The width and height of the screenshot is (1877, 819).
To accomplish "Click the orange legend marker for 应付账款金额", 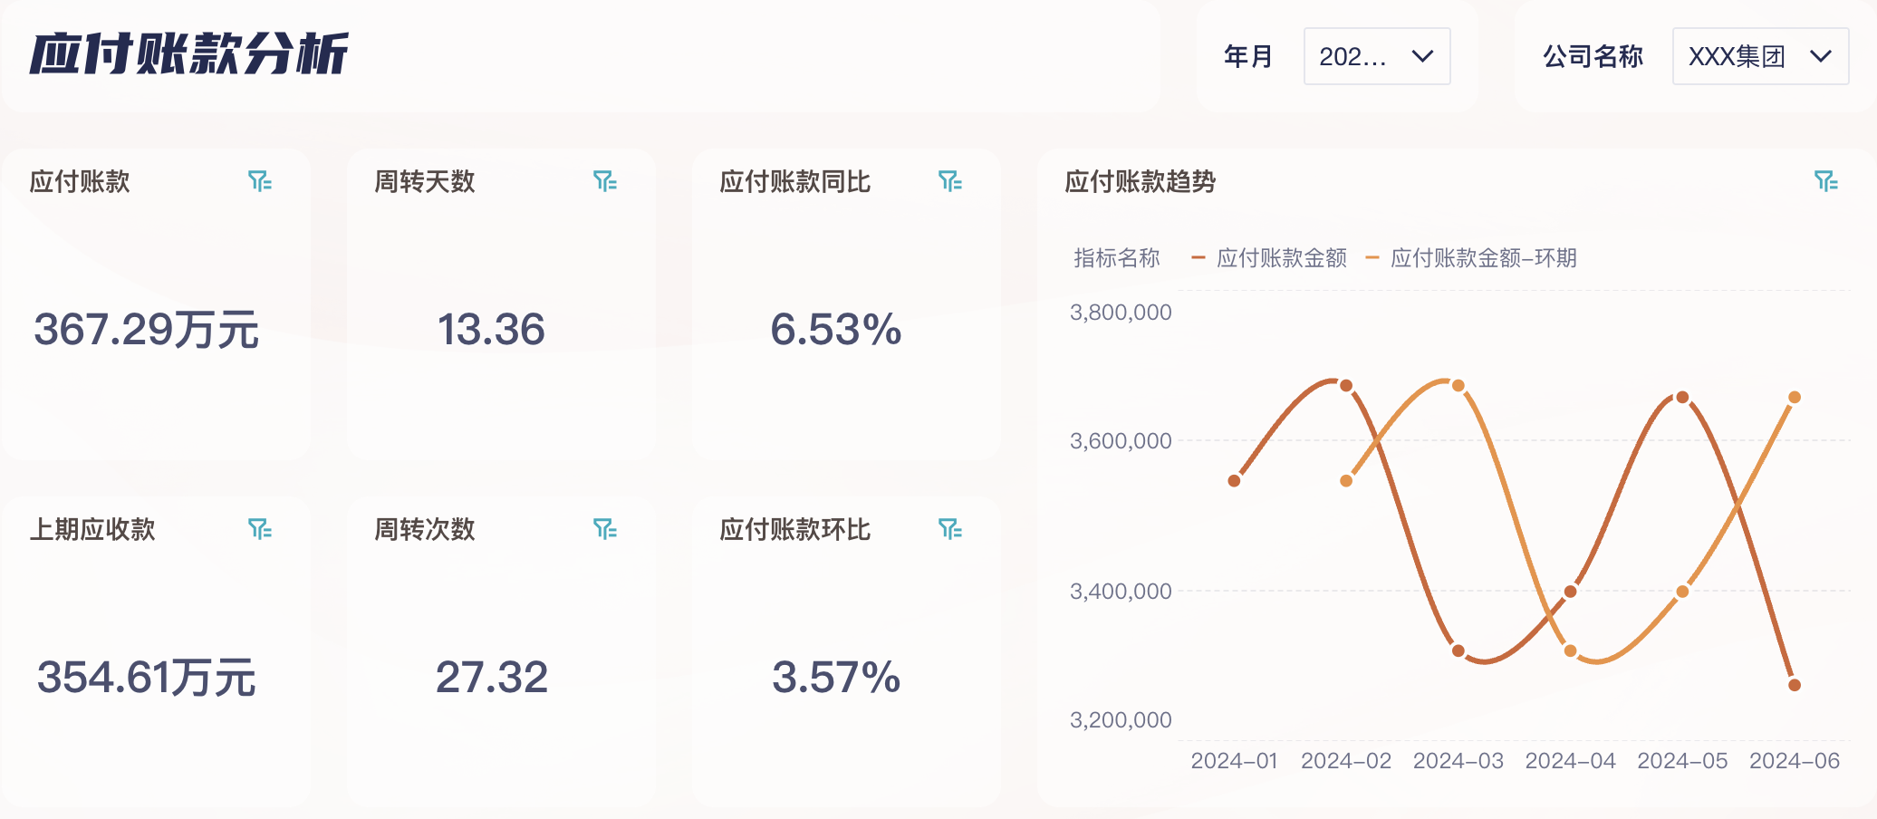I will 1198,257.
